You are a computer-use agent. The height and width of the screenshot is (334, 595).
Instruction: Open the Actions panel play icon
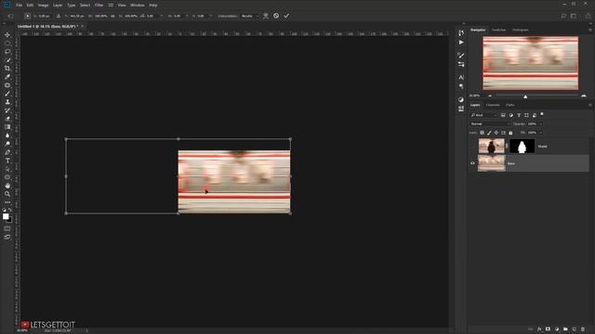coord(461,43)
